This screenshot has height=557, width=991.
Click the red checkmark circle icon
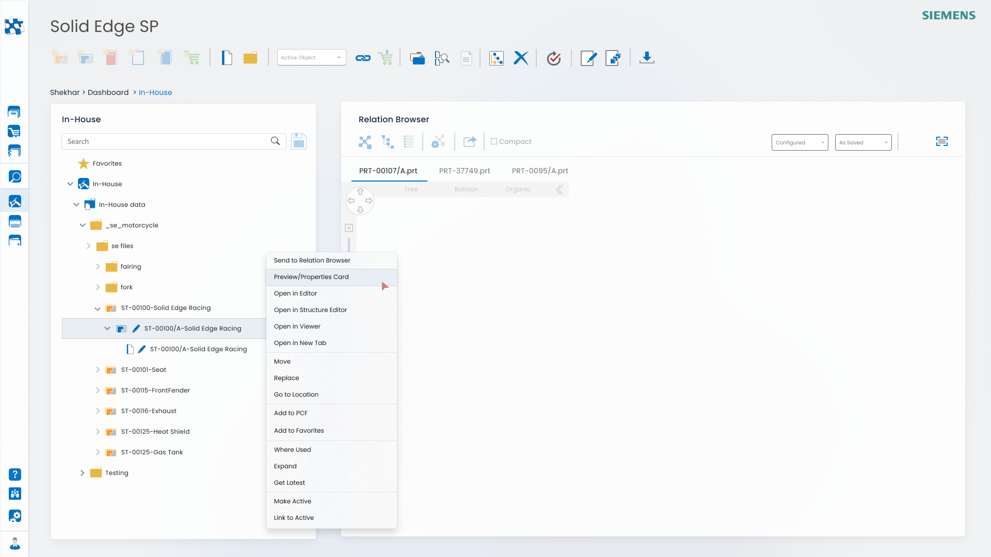point(554,58)
